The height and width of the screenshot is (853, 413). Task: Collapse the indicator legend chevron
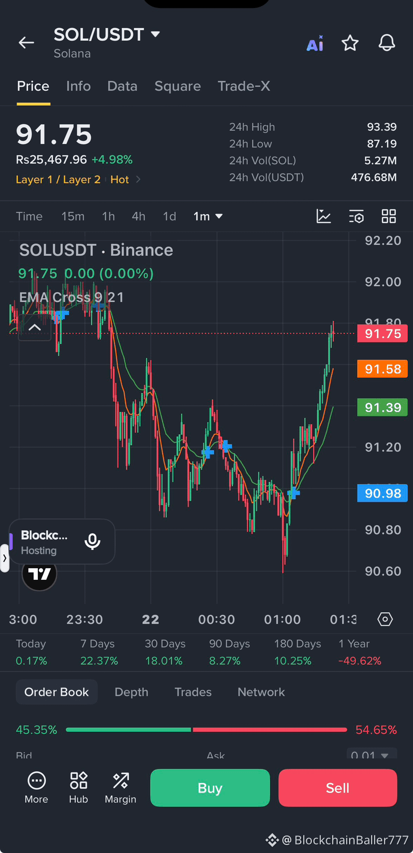click(34, 328)
